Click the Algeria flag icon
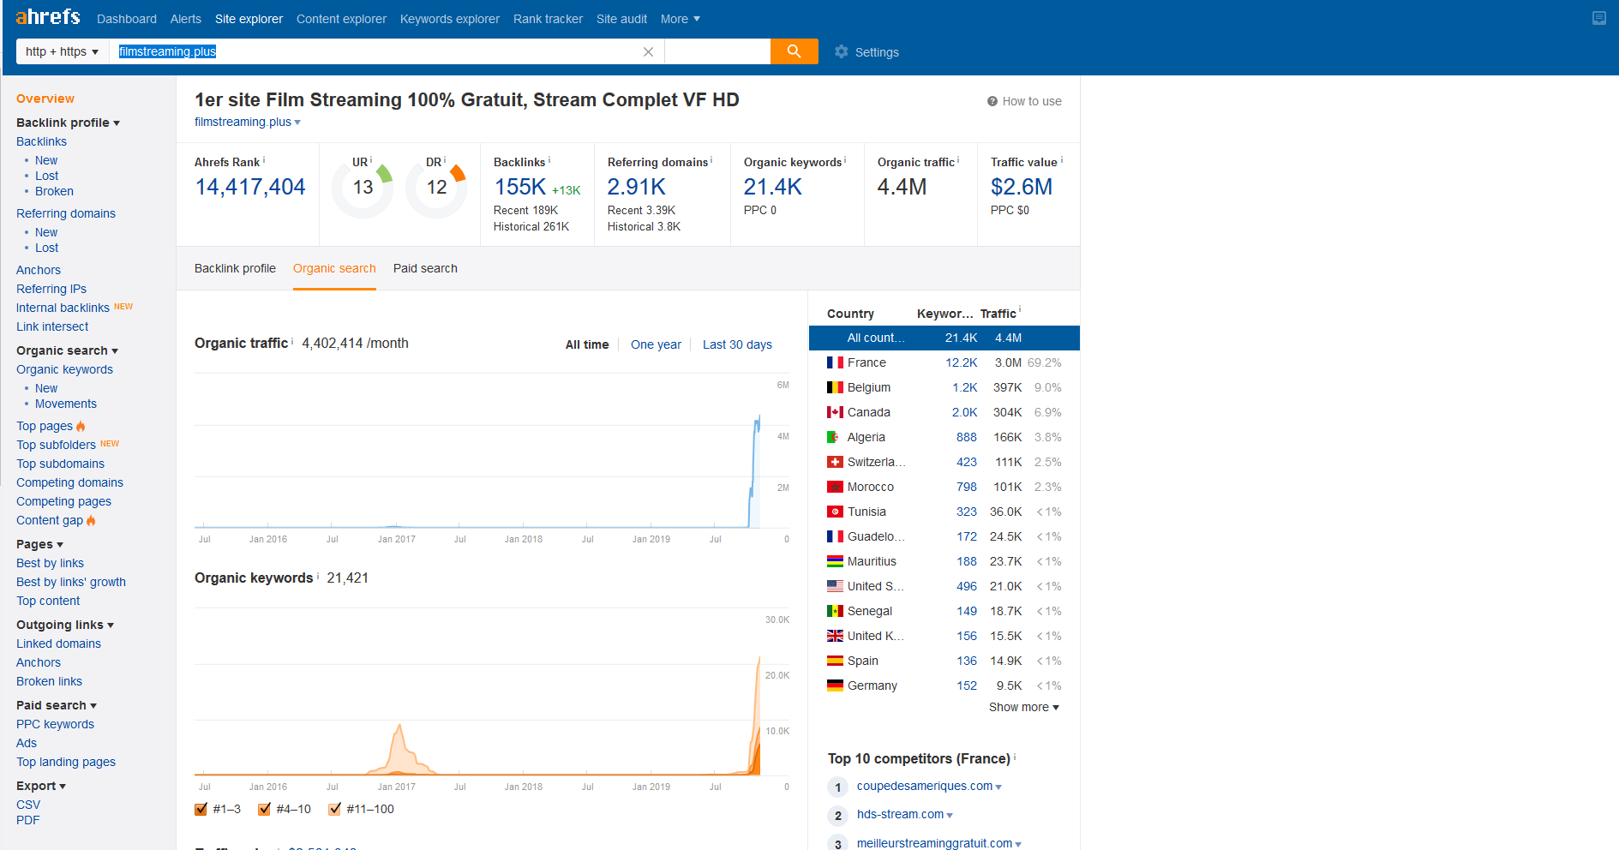The image size is (1619, 850). coord(835,437)
